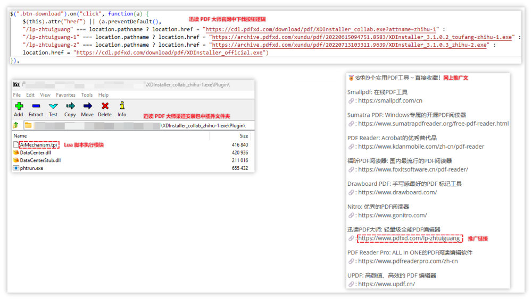Select the phtrun.exe file name

click(31, 168)
